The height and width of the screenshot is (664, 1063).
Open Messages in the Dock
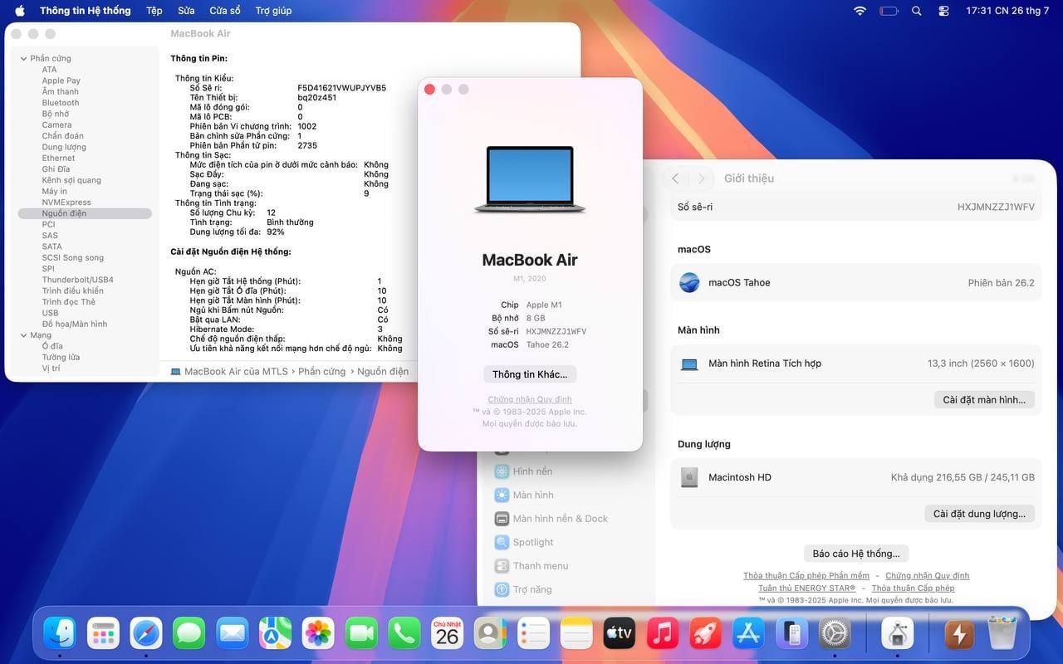189,634
